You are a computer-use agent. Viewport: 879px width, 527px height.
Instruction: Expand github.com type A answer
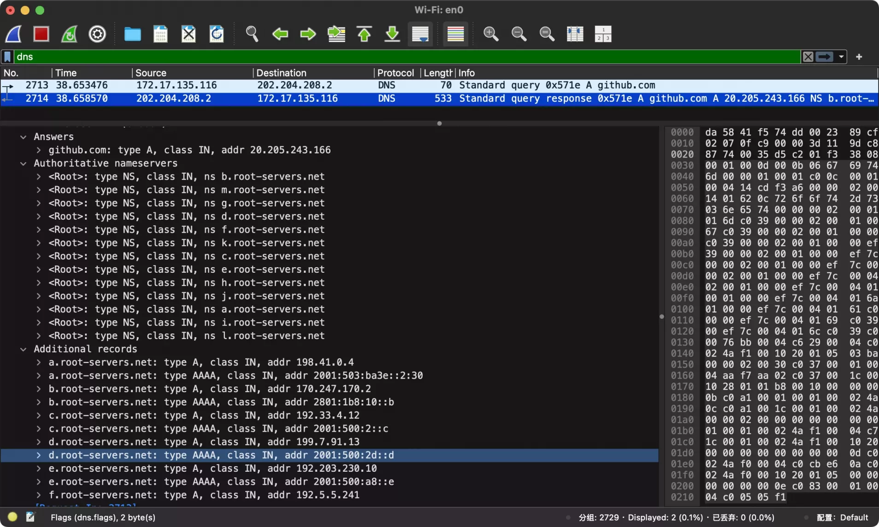click(38, 150)
